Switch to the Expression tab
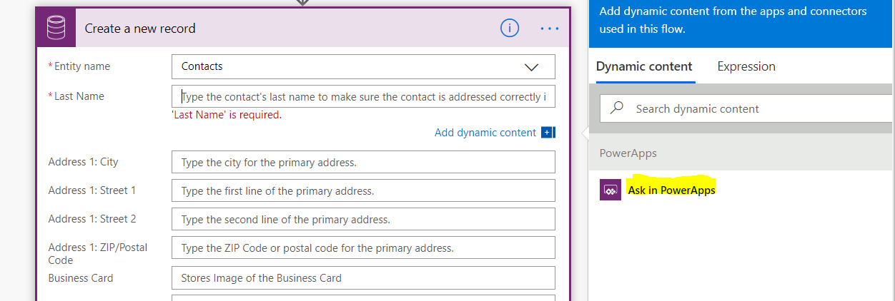 click(x=746, y=66)
